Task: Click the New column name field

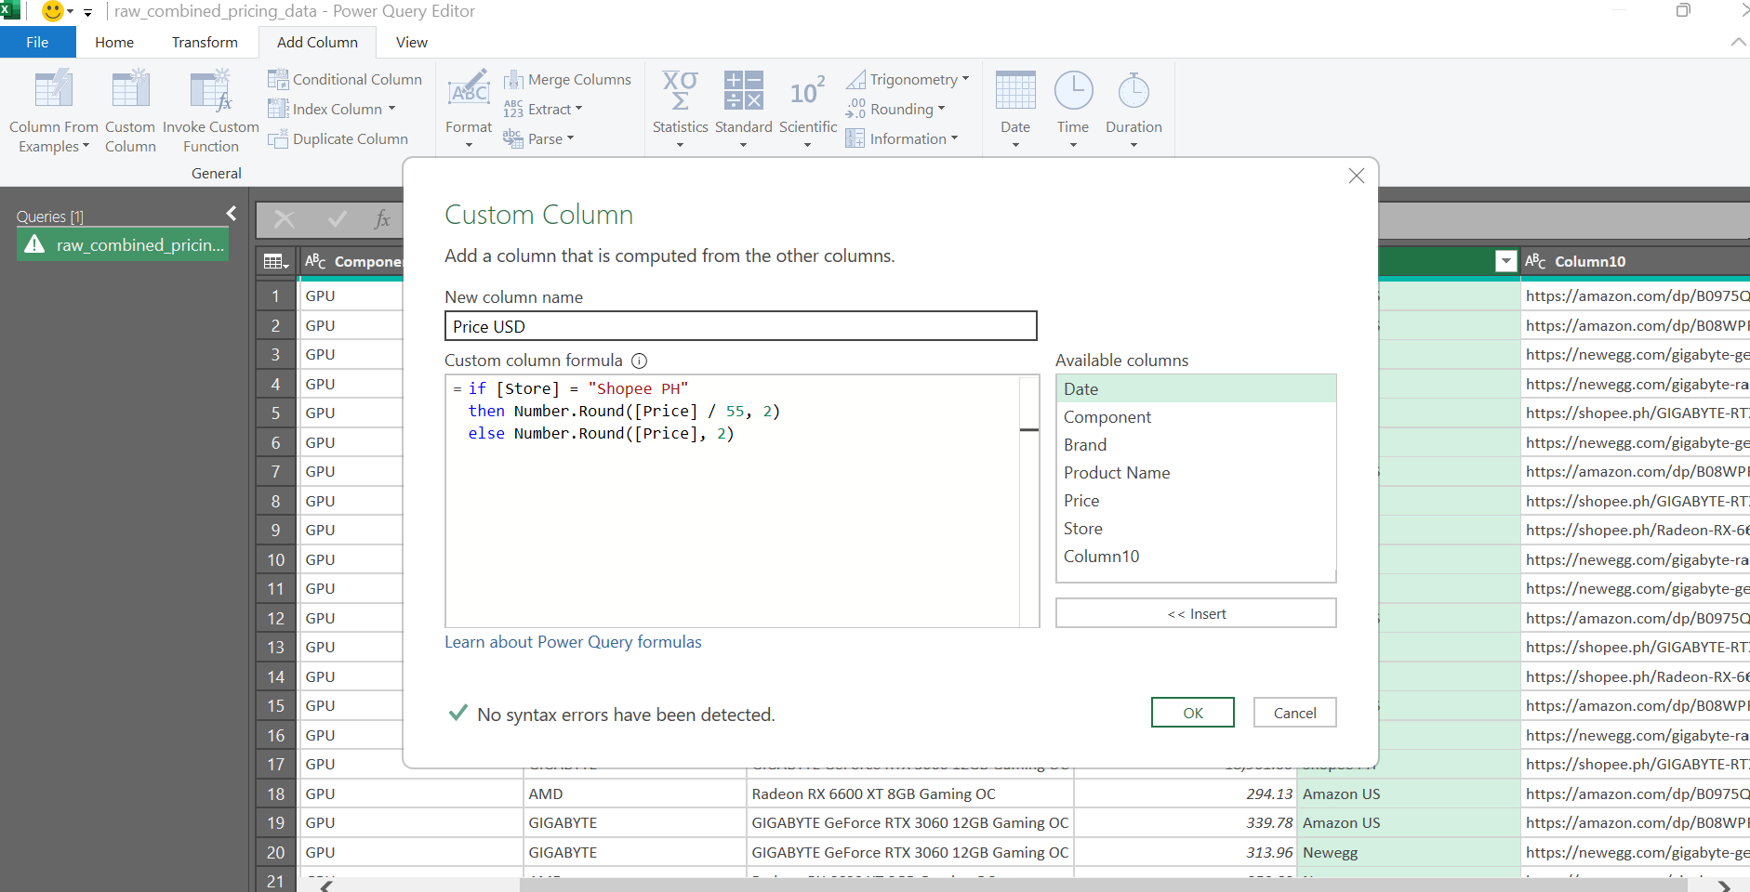Action: click(740, 326)
